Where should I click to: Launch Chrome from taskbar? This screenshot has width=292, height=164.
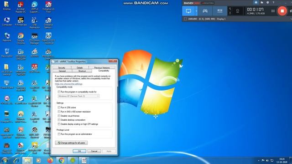(x=62, y=160)
